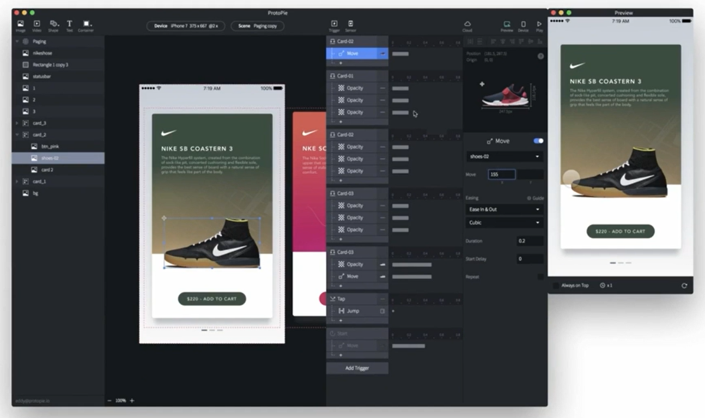
Task: Select layer named 3
Action: click(x=58, y=111)
